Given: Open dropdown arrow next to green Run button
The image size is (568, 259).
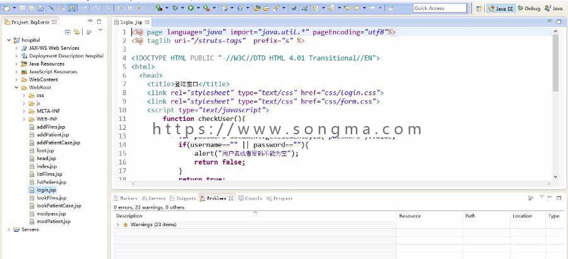Looking at the screenshot, I should (198, 8).
